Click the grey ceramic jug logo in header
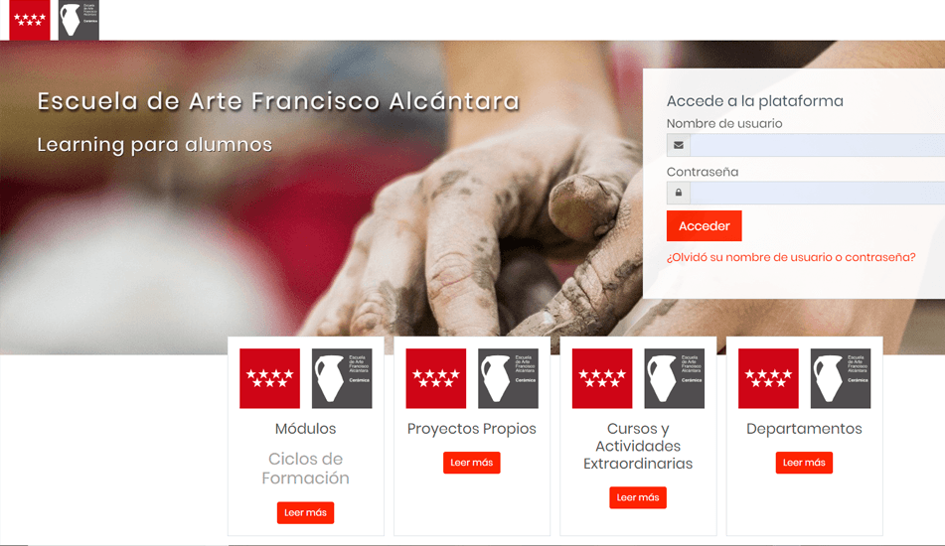This screenshot has height=546, width=945. pyautogui.click(x=79, y=20)
